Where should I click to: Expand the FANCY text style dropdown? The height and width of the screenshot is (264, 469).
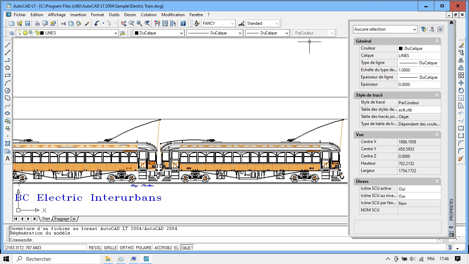[x=232, y=23]
